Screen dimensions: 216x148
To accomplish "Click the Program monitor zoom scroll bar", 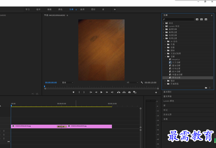I will point(101,89).
